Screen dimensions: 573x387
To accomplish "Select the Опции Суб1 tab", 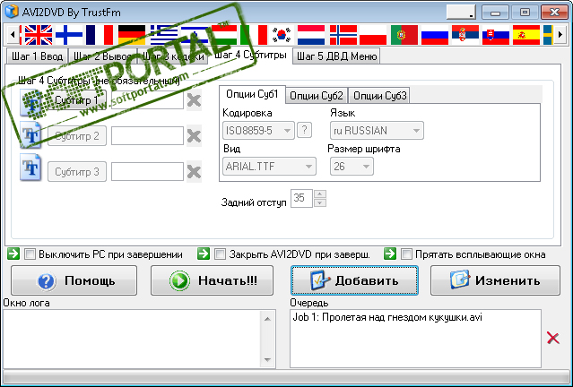I will [x=252, y=94].
